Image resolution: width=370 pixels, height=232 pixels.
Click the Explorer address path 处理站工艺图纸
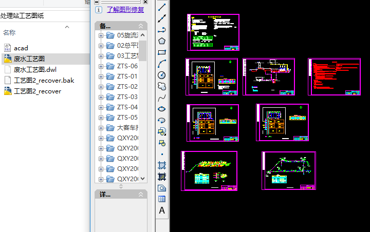[x=22, y=16]
